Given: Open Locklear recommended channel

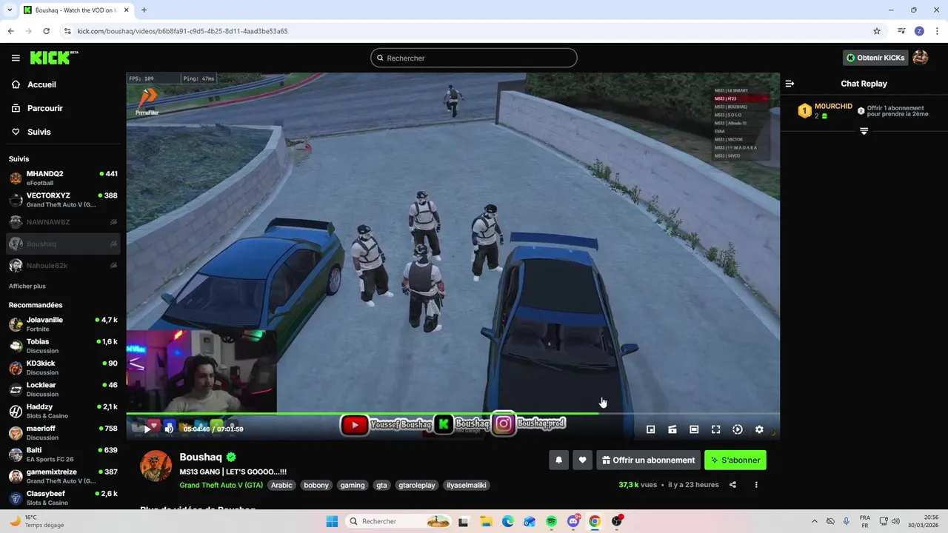Looking at the screenshot, I should [63, 389].
